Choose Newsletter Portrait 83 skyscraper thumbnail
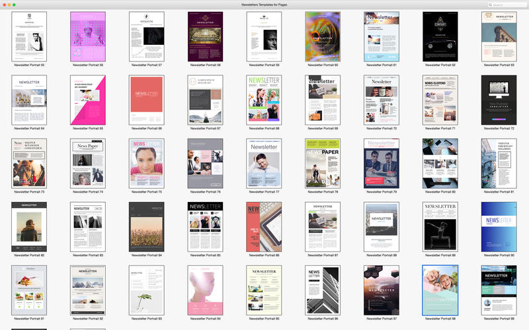Screen dimensions: 529x330 (88, 226)
